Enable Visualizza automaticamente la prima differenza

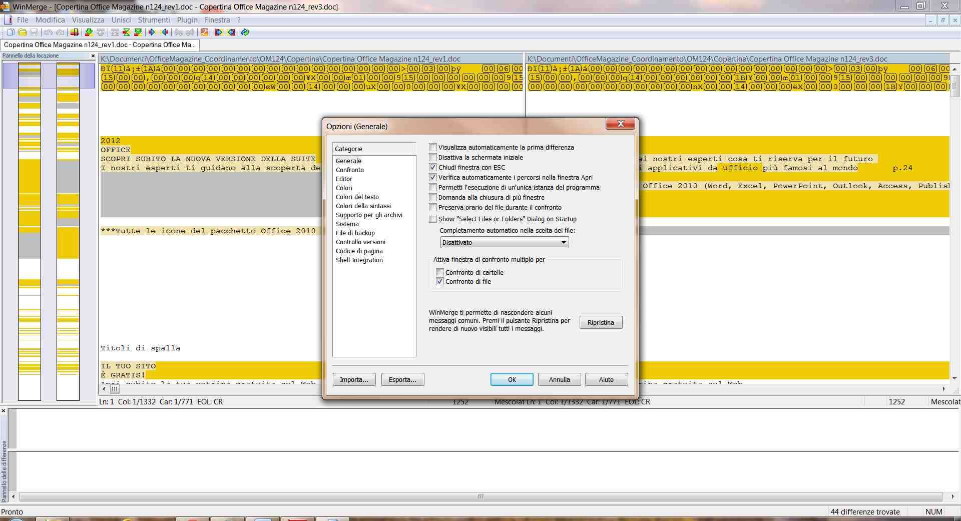433,148
